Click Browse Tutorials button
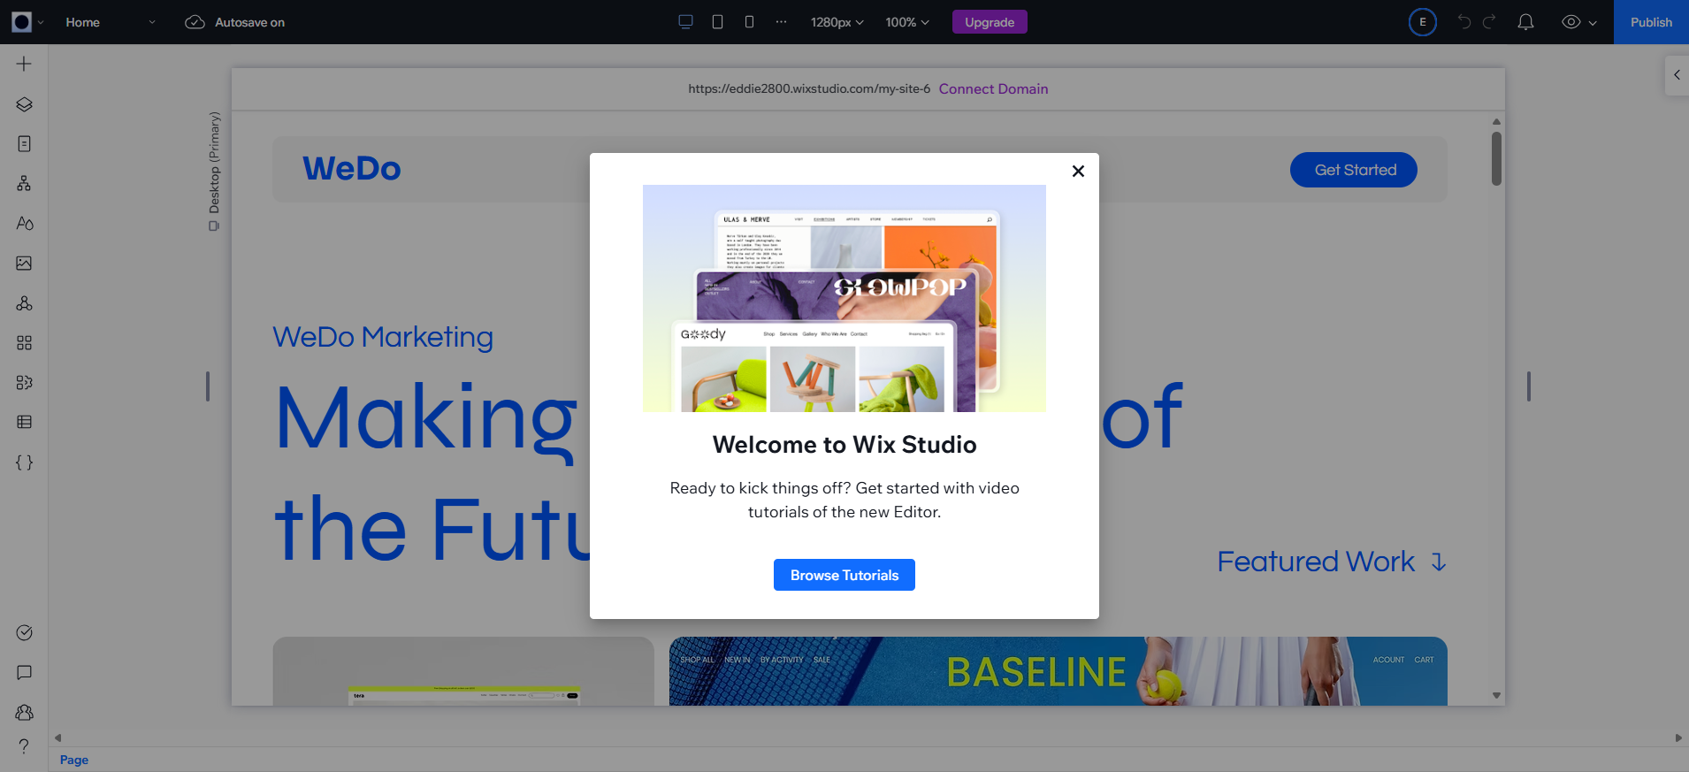This screenshot has height=772, width=1689. (x=844, y=575)
